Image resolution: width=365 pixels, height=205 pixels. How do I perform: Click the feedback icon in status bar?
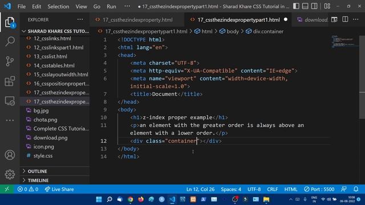pyautogui.click(x=343, y=189)
